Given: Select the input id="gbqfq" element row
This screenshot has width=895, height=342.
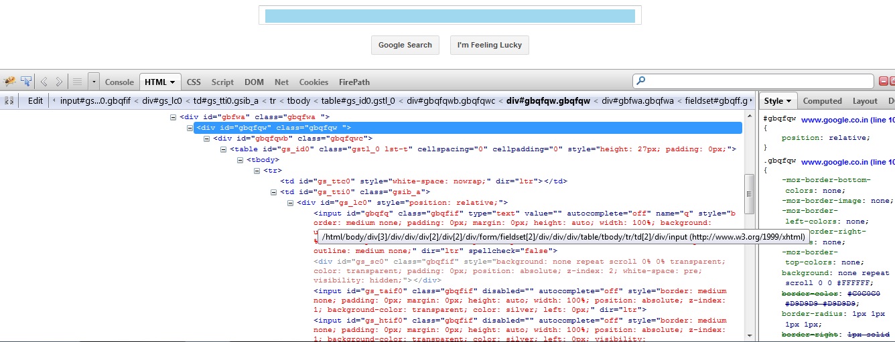Looking at the screenshot, I should [x=525, y=232].
